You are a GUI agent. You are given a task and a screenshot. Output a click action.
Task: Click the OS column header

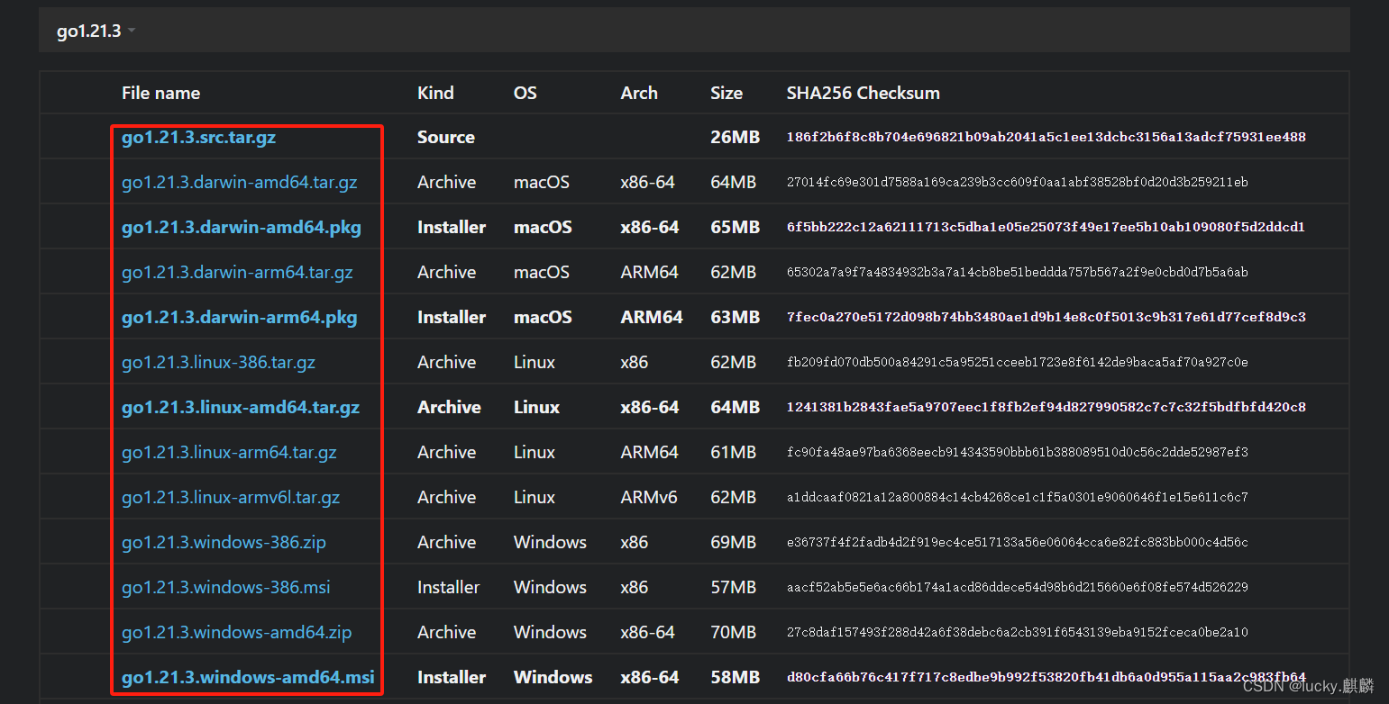pos(525,93)
